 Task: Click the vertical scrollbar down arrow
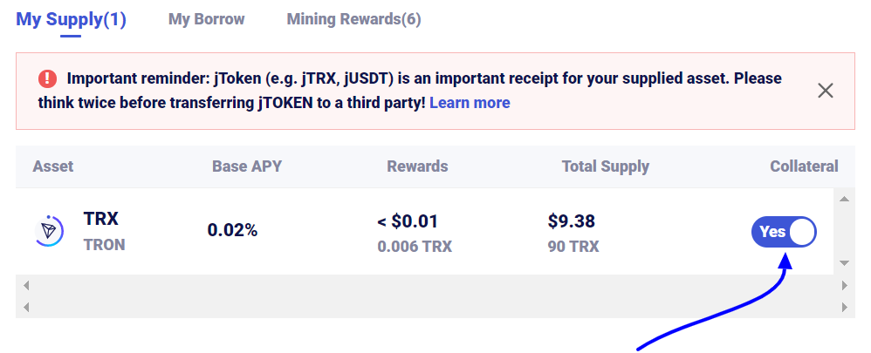point(844,263)
